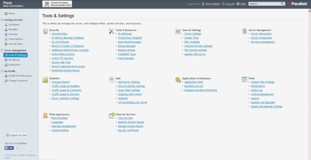
Task: Click the Mail envelope icon
Action: 111,80
